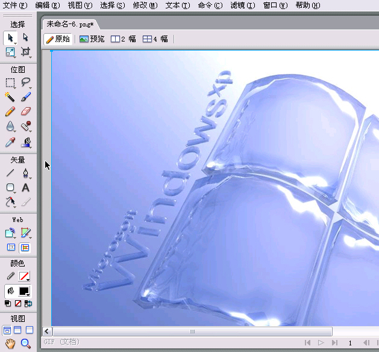Select the Brush tool
The height and width of the screenshot is (352, 379).
pyautogui.click(x=25, y=97)
